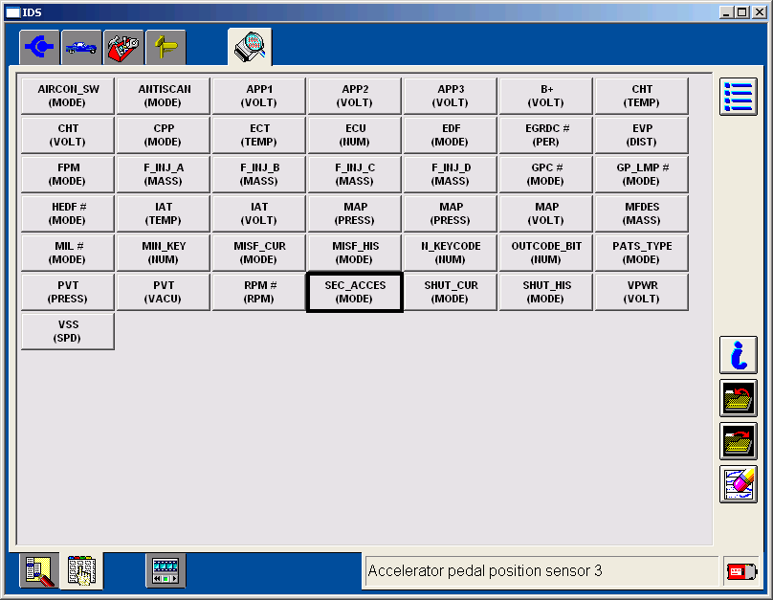This screenshot has width=773, height=600.
Task: Choose the SHUT_CUR (MODE) parameter
Action: (x=451, y=292)
